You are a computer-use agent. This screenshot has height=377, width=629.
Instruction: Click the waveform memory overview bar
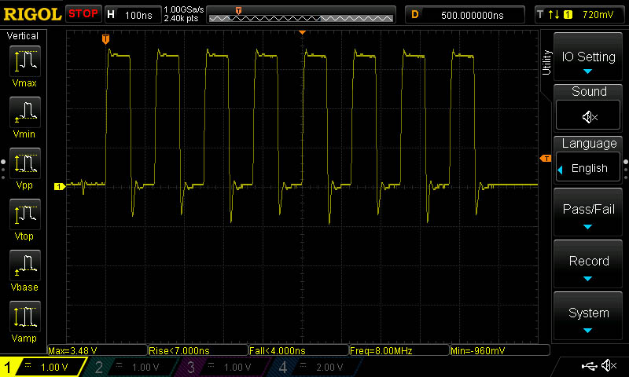(x=301, y=15)
